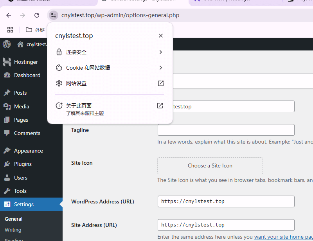Open the Chrome apps grid in bookmarks bar

[x=10, y=30]
